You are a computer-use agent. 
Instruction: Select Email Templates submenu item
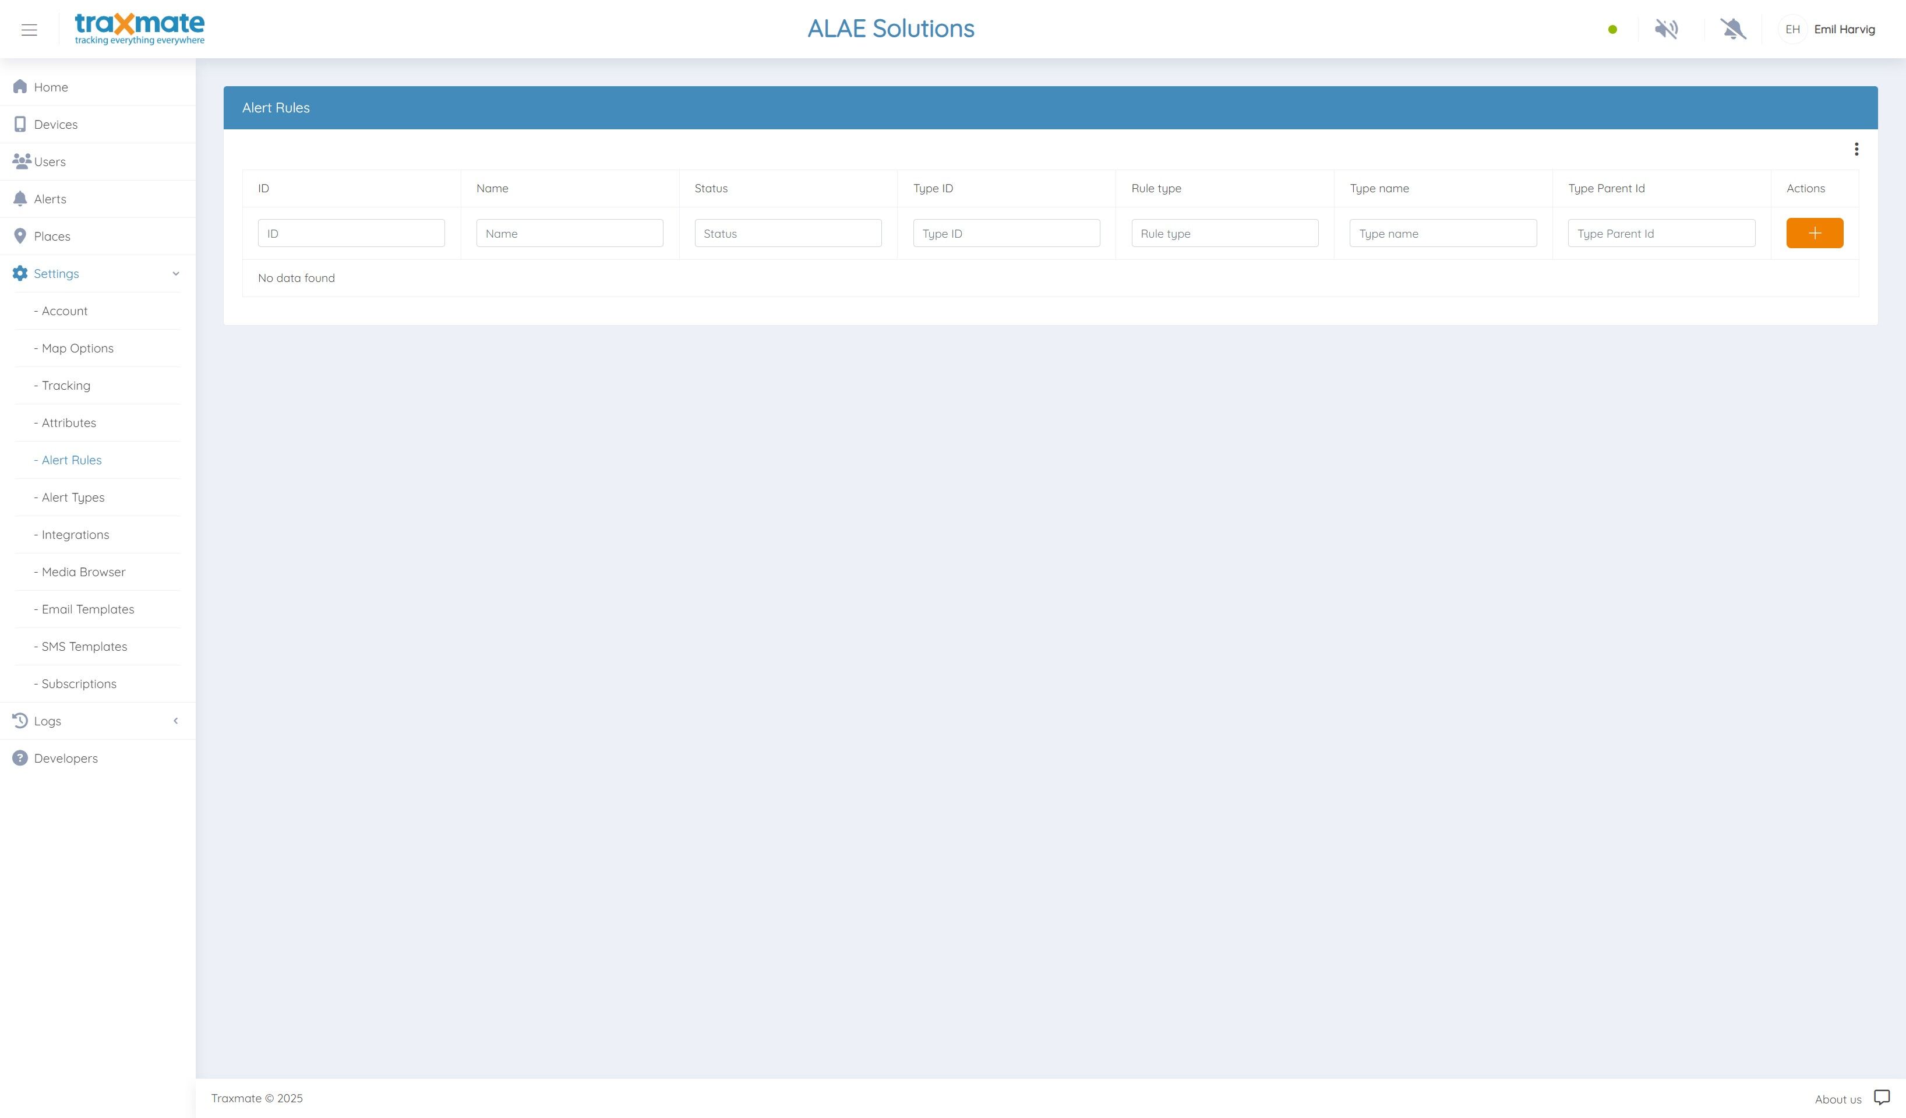coord(88,609)
